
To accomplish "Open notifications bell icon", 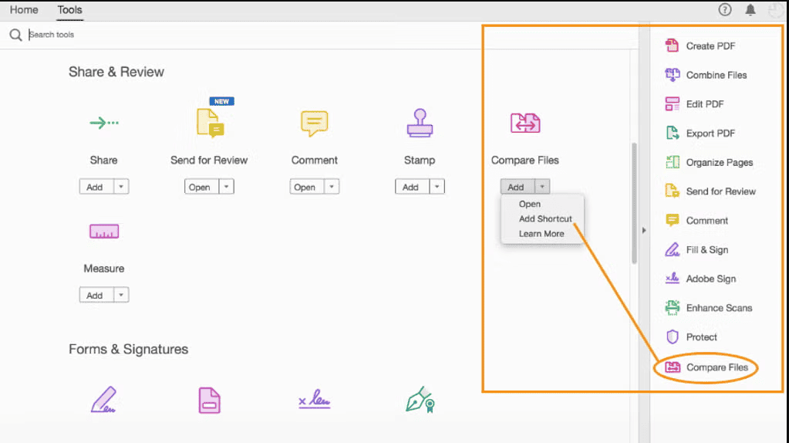I will pyautogui.click(x=750, y=9).
